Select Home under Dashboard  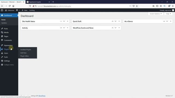click(x=3, y=20)
